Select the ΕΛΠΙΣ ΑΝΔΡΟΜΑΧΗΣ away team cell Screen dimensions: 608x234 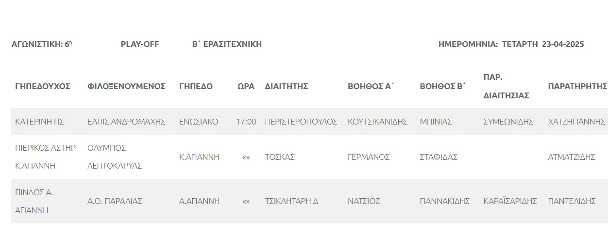point(126,122)
